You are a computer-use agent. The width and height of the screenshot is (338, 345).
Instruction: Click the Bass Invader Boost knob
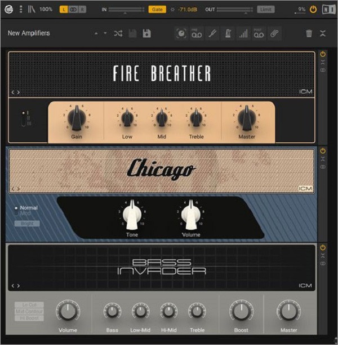tap(242, 311)
